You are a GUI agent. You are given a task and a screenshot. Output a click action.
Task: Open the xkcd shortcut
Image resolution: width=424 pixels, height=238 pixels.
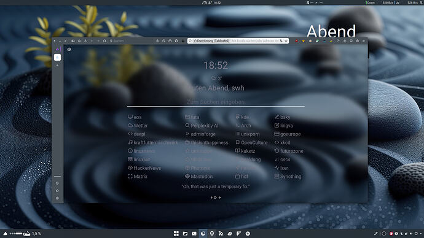282,142
